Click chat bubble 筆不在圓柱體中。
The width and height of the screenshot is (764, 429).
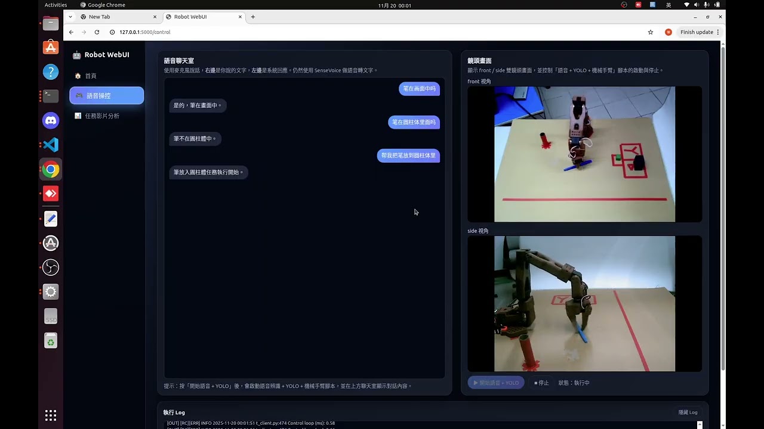tap(195, 139)
